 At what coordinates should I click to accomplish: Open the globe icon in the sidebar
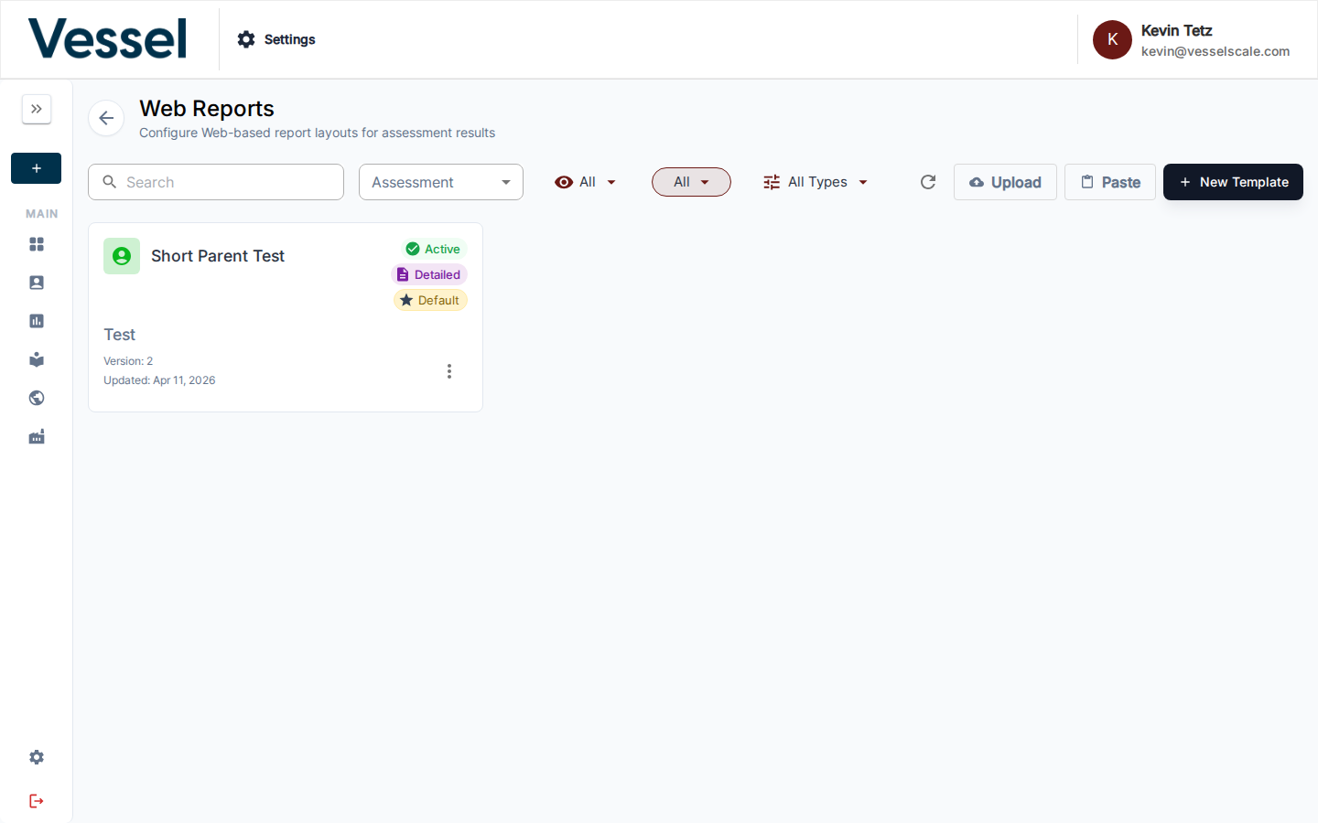pyautogui.click(x=36, y=398)
